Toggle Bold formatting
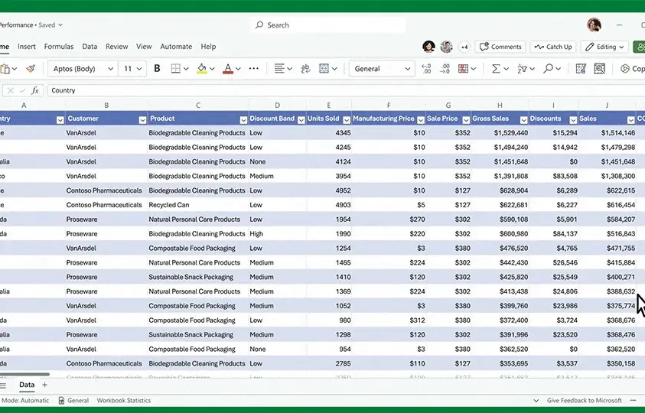 coord(157,69)
